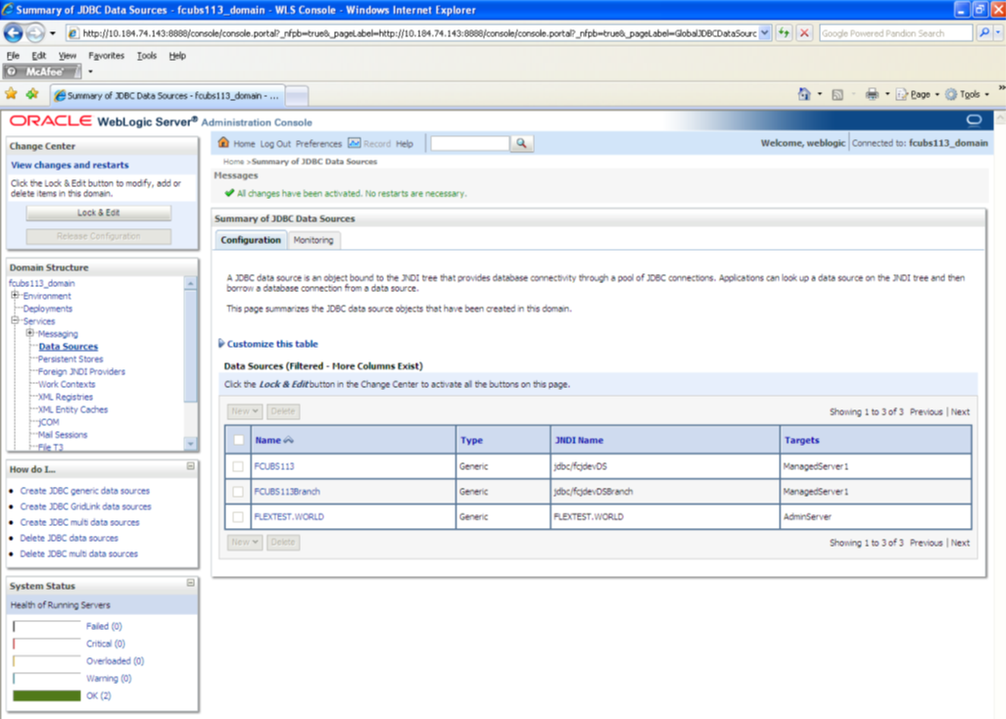Open the bottom New dropdown button
This screenshot has width=1006, height=719.
pos(245,542)
